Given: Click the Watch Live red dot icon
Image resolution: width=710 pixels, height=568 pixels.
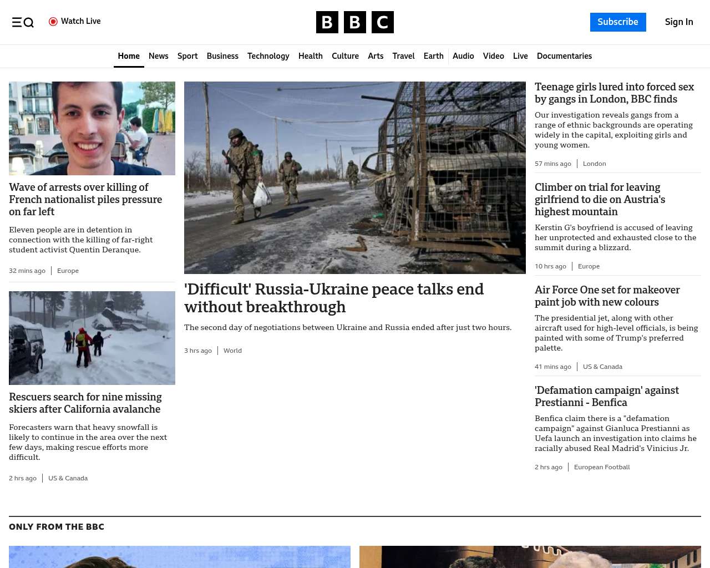Looking at the screenshot, I should click(53, 22).
